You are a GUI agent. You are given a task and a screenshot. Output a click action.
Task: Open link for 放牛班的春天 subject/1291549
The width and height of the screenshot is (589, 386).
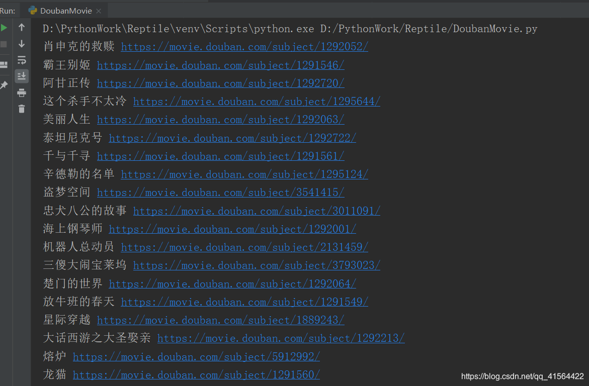coord(244,302)
